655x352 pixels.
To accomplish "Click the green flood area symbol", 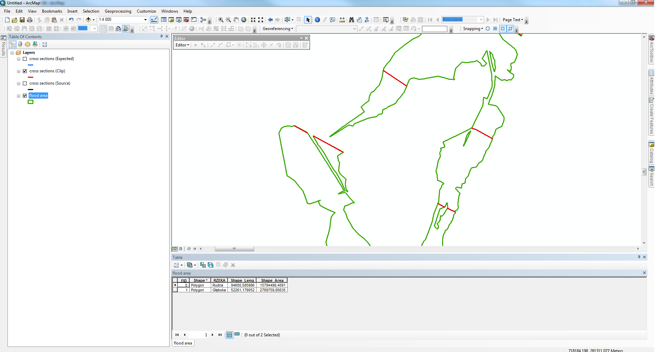I will 30,102.
